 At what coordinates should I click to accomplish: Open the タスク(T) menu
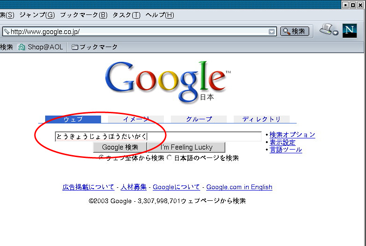click(127, 15)
